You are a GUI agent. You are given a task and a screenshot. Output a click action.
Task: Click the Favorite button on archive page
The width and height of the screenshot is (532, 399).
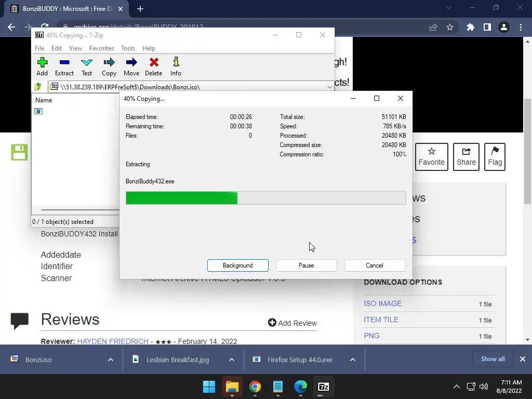click(x=432, y=157)
